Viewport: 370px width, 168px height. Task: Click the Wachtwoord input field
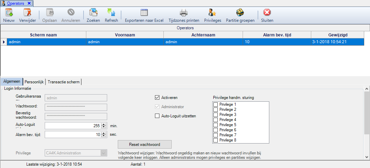tap(76, 107)
